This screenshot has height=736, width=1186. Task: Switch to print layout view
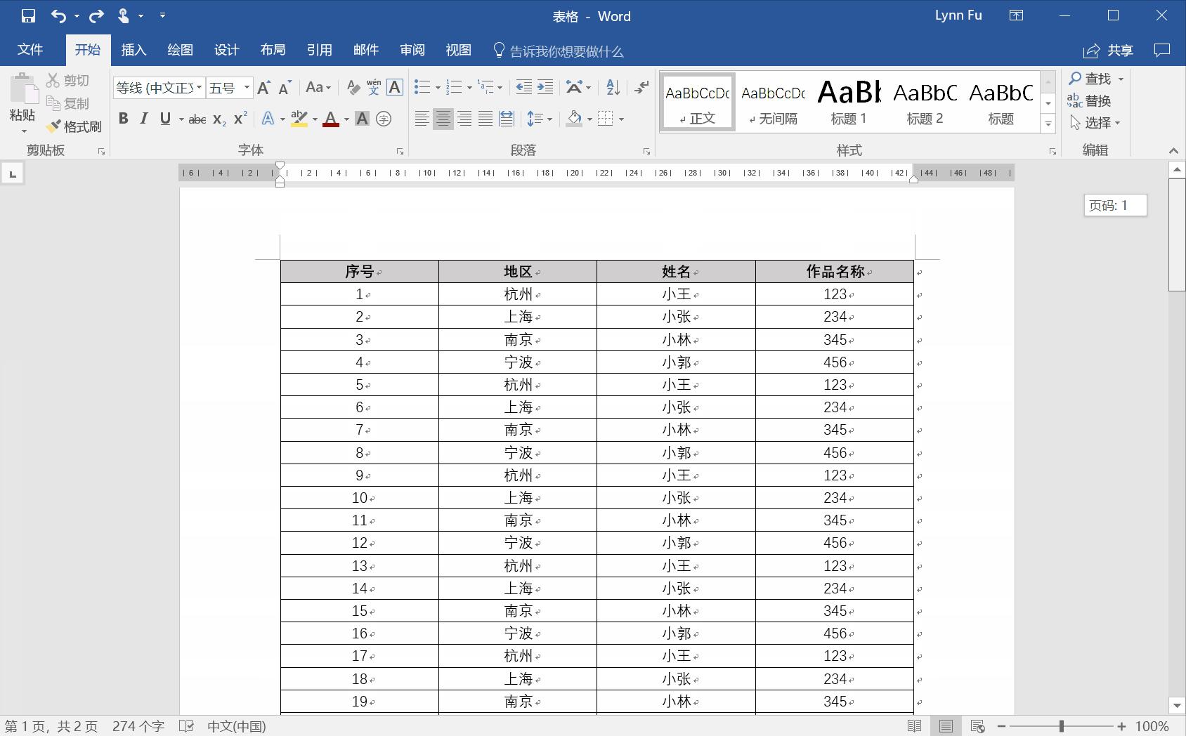(x=946, y=726)
